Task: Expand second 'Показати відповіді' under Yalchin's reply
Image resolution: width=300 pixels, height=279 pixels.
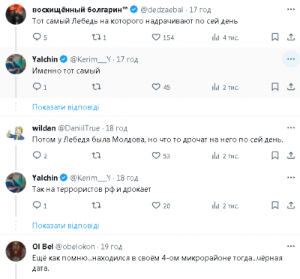Action: [65, 226]
